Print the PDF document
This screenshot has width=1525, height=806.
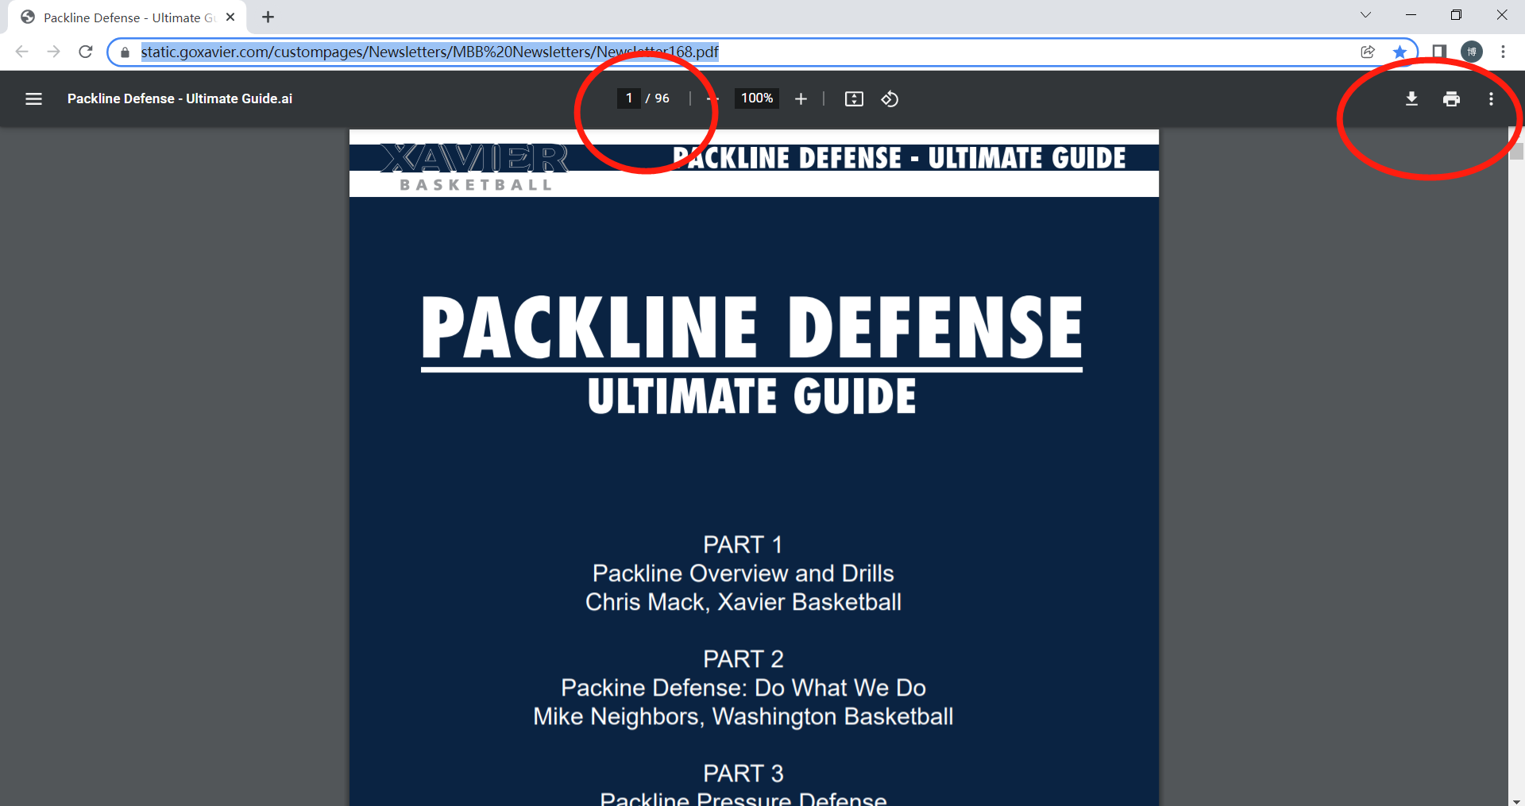1451,98
